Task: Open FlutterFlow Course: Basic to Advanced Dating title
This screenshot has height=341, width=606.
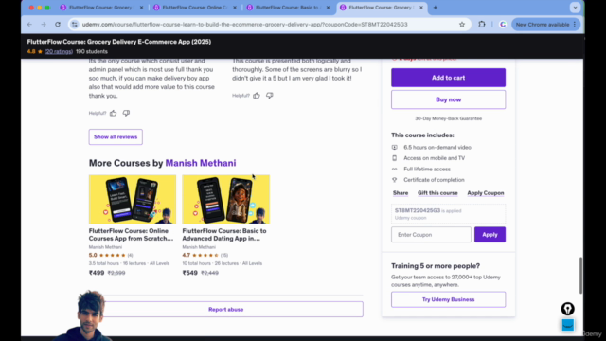Action: pos(224,234)
